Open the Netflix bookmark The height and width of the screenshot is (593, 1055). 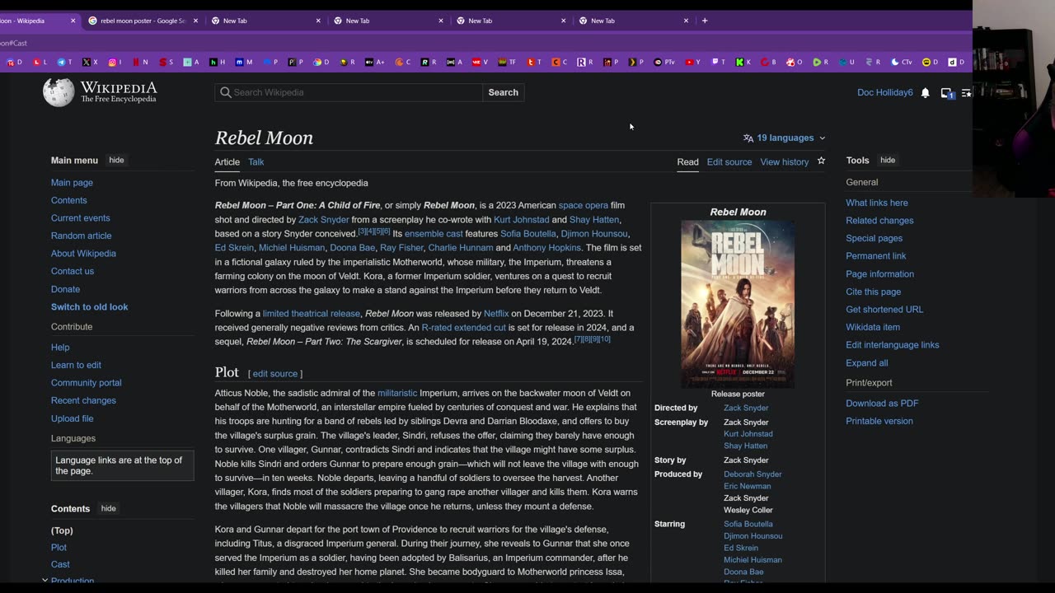click(140, 62)
